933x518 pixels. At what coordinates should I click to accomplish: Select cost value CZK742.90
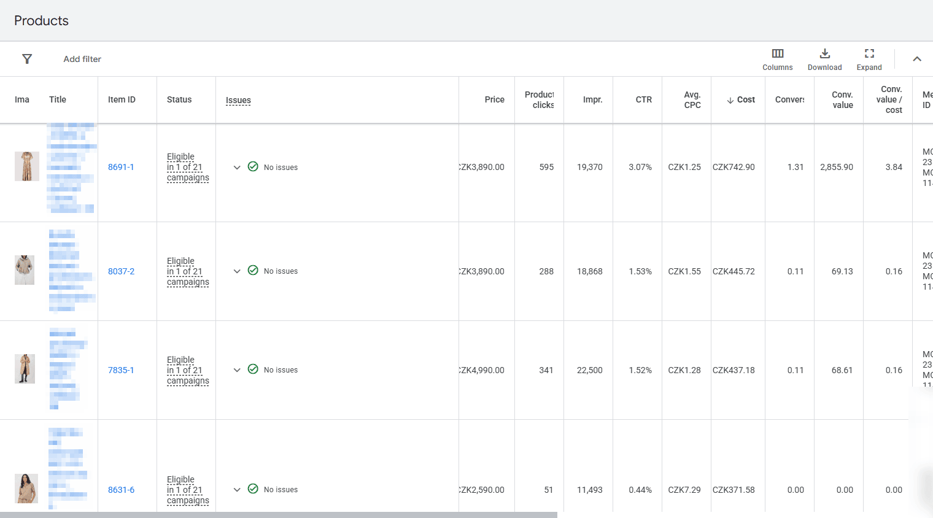click(734, 167)
